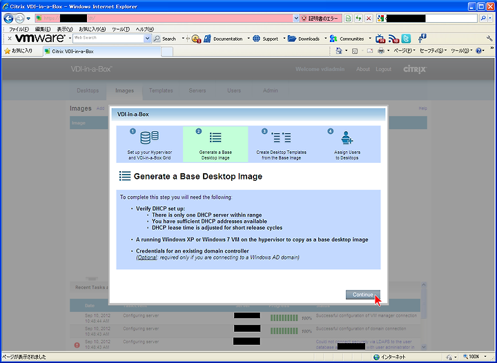Click the wrench toolbar options icon
The image size is (497, 363).
pyautogui.click(x=489, y=39)
